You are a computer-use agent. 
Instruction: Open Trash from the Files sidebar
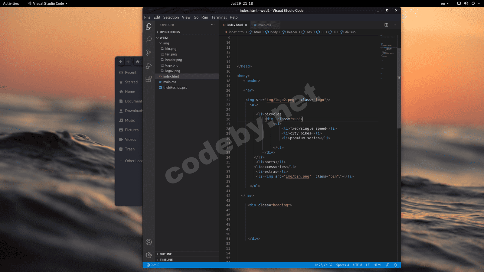click(129, 149)
